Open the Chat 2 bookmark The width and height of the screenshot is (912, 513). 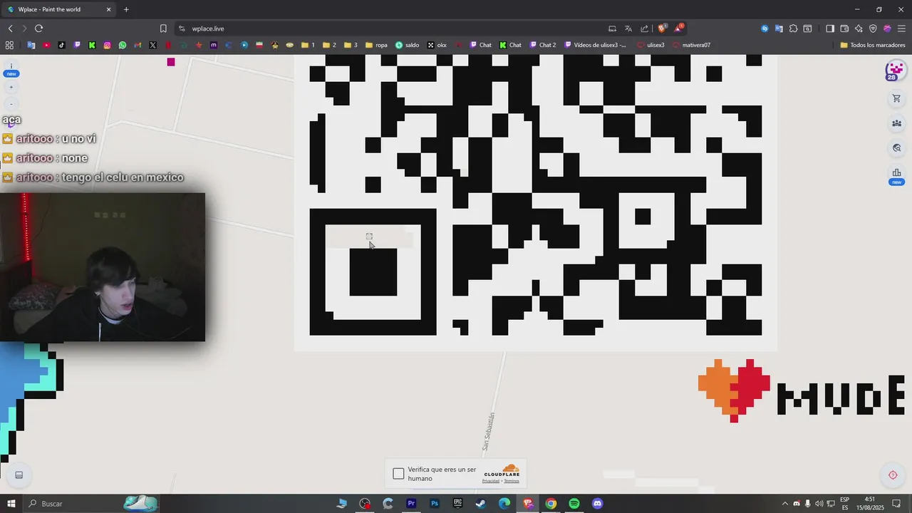(x=543, y=45)
